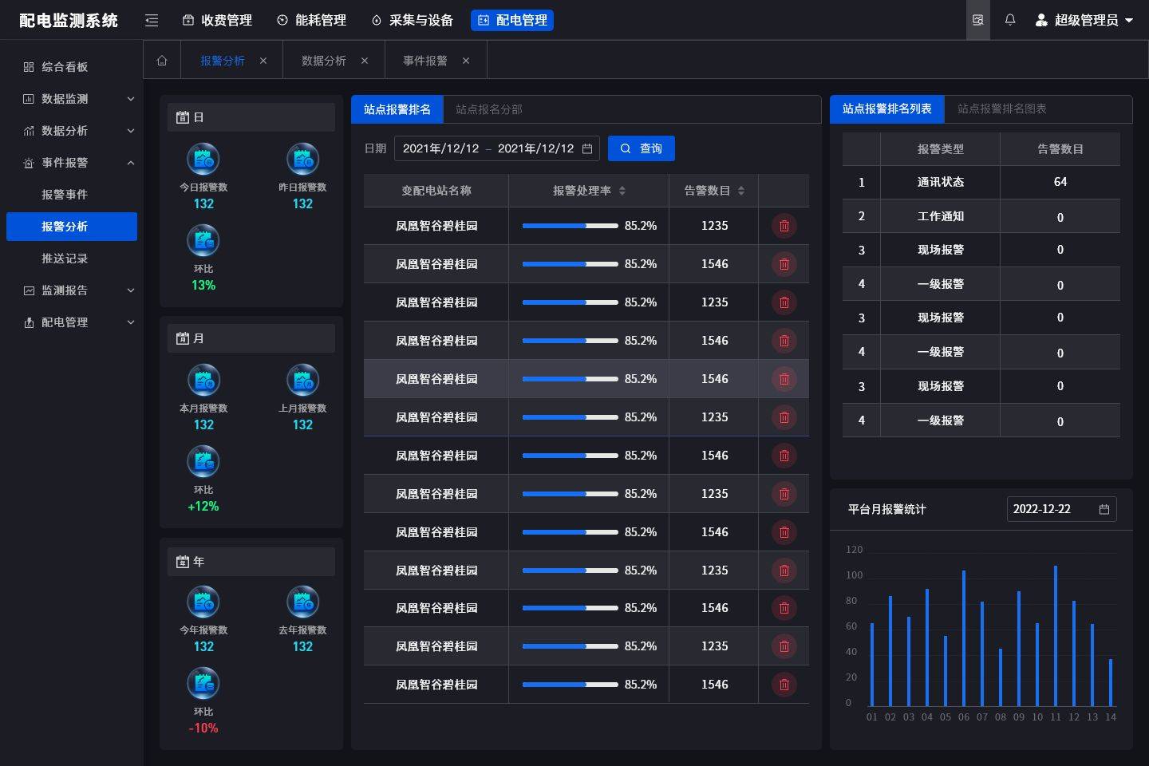Close the 报警分析 tab

pyautogui.click(x=263, y=61)
